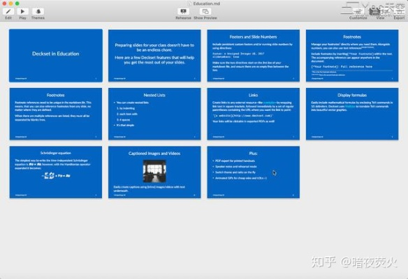
Task: Minimize the window with the yellow button
Action: [x=10, y=3]
